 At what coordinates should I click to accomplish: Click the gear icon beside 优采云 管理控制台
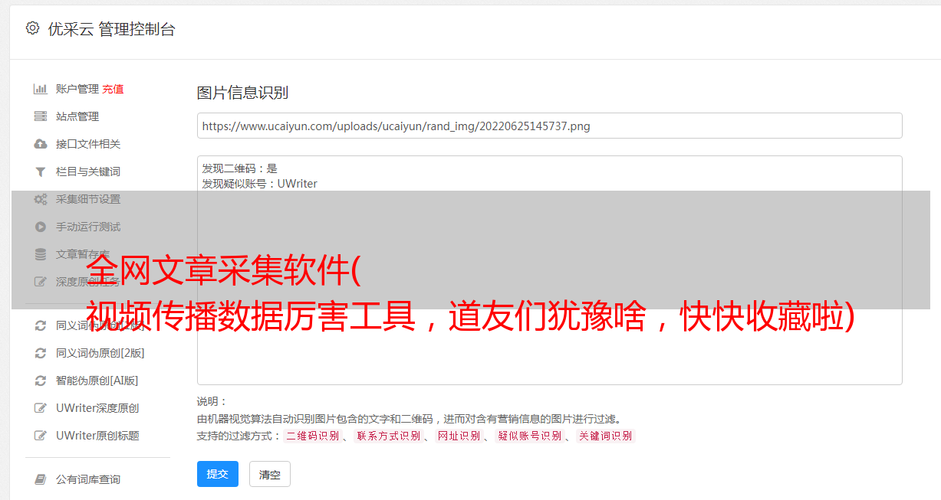(32, 28)
